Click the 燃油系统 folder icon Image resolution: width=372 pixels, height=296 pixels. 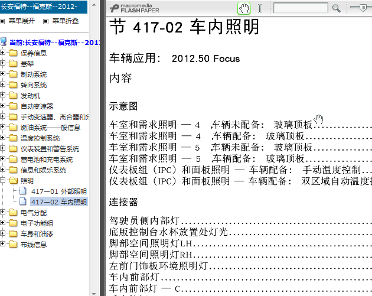coord(13,127)
